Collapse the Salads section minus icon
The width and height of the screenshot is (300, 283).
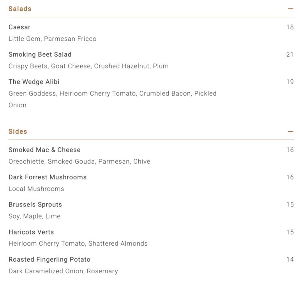(x=290, y=9)
